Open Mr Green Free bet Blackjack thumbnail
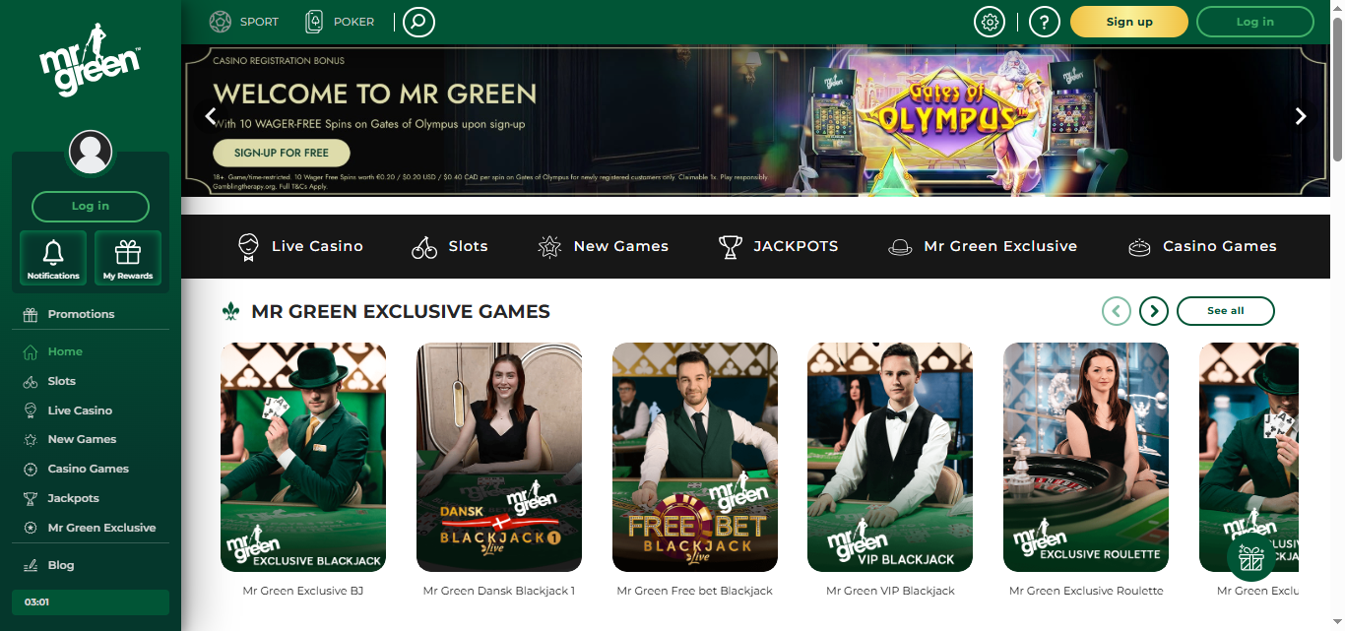Screen dimensions: 1345x631 click(x=695, y=457)
